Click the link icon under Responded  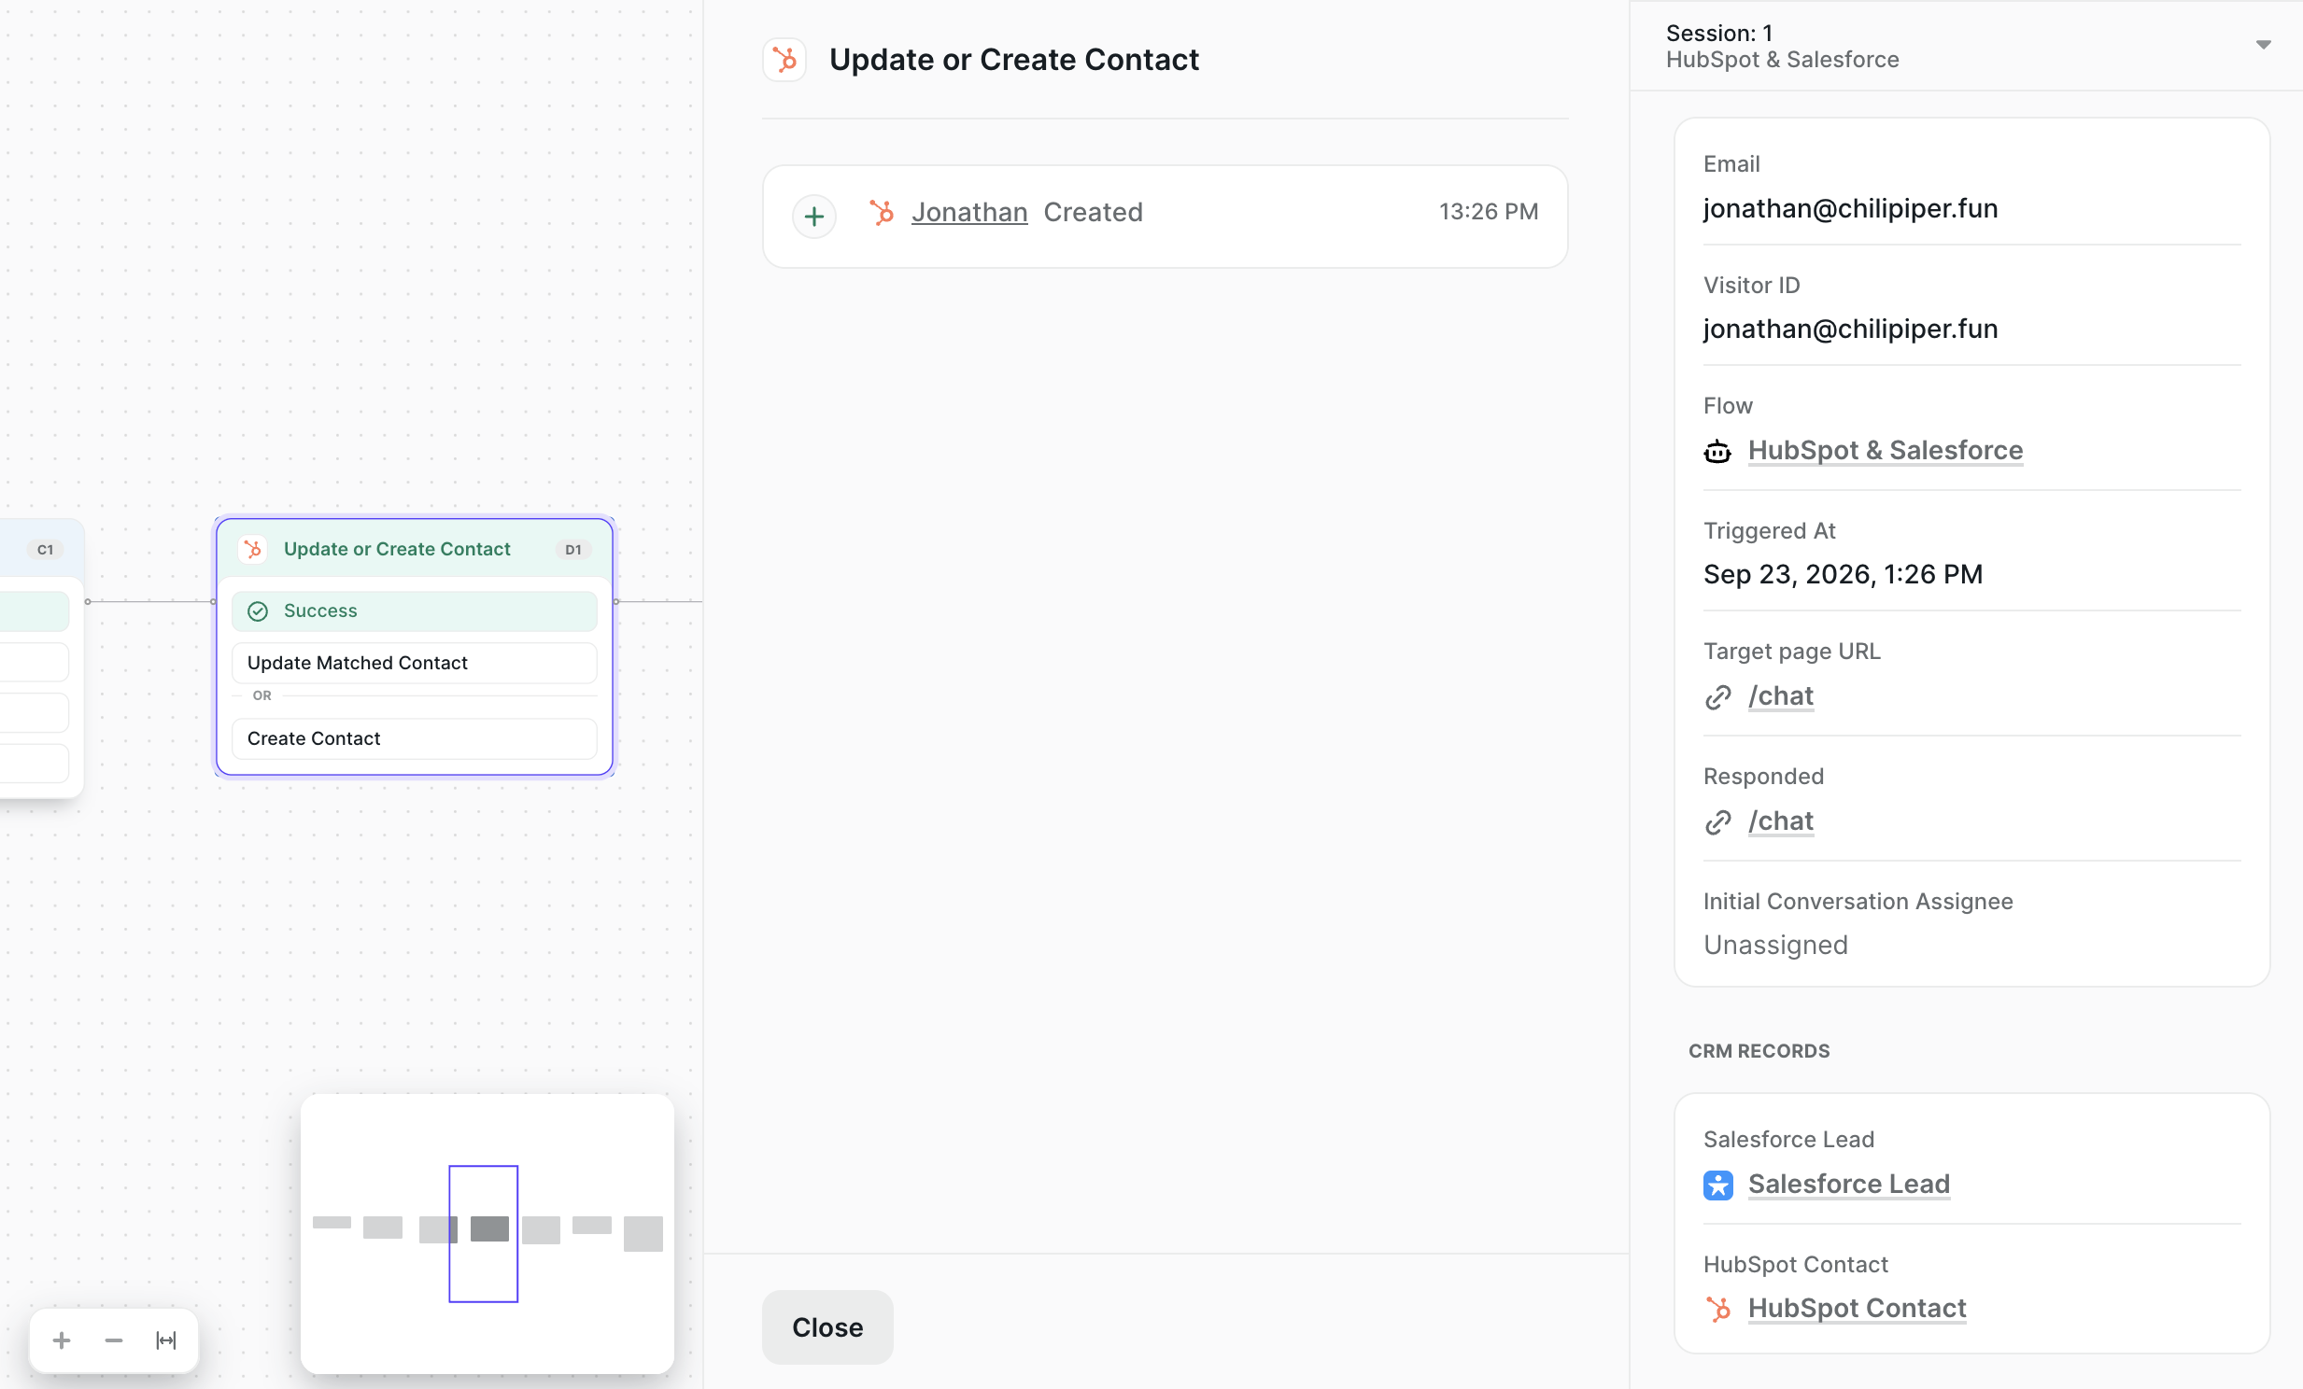[1717, 822]
